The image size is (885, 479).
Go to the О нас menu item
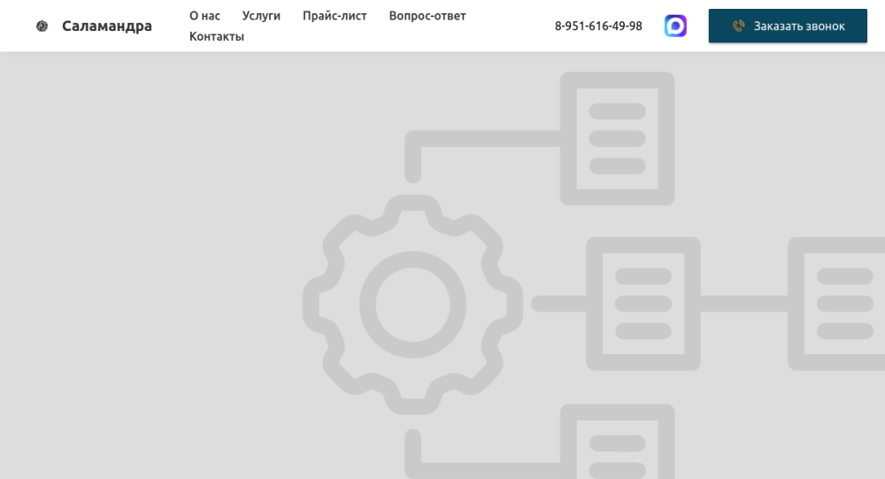click(x=204, y=16)
